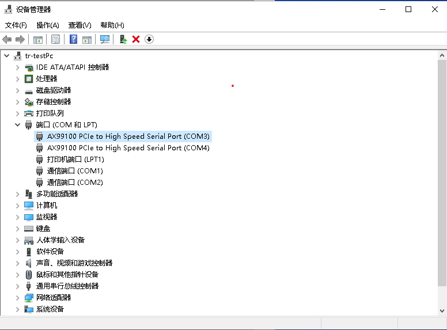Click the 网络适配器 network icon

(x=29, y=298)
